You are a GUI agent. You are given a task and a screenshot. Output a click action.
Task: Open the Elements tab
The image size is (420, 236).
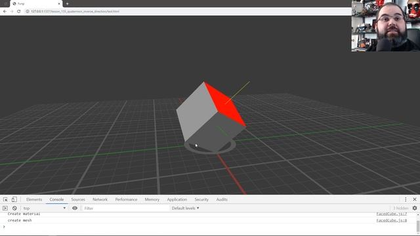tap(34, 199)
